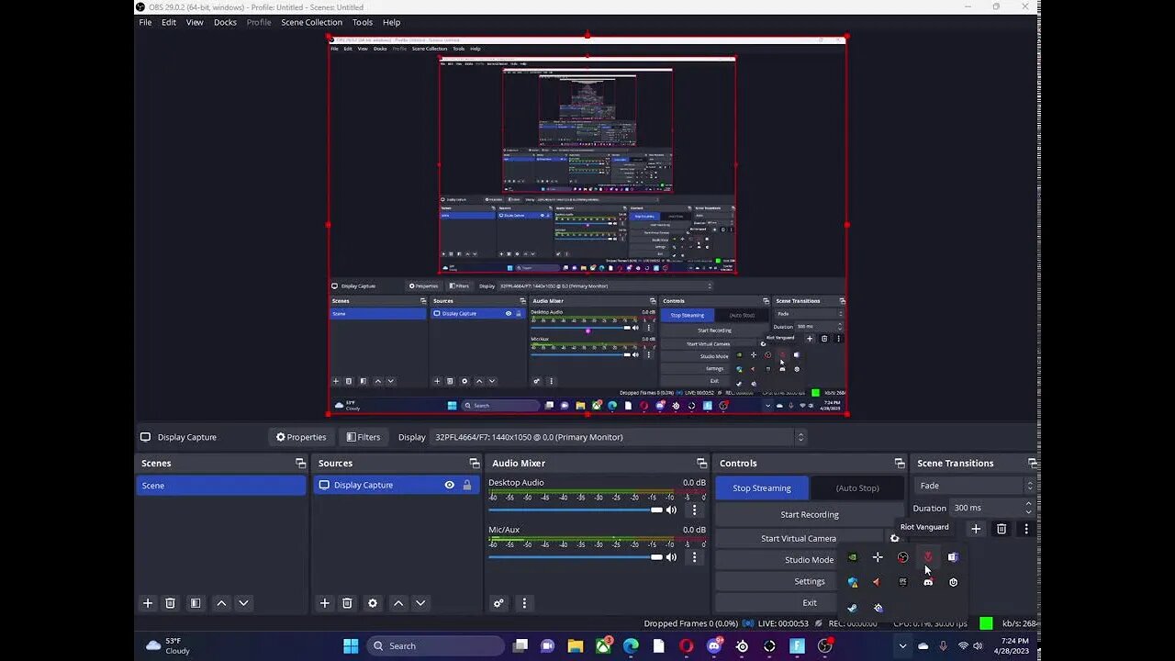Open advanced audio properties gears icon
The image size is (1175, 661).
498,603
